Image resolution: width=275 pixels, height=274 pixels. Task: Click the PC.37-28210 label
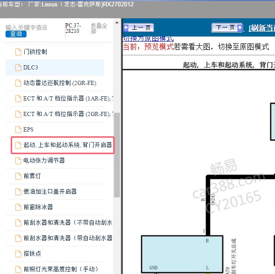(x=73, y=28)
